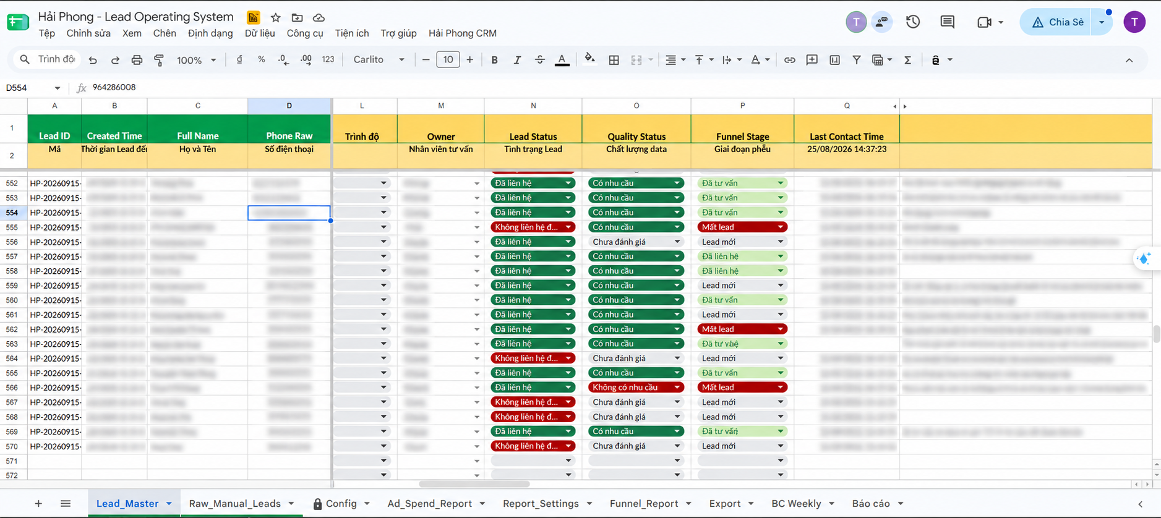1161x518 pixels.
Task: Click the formula bar showing 964286008
Action: [x=619, y=88]
